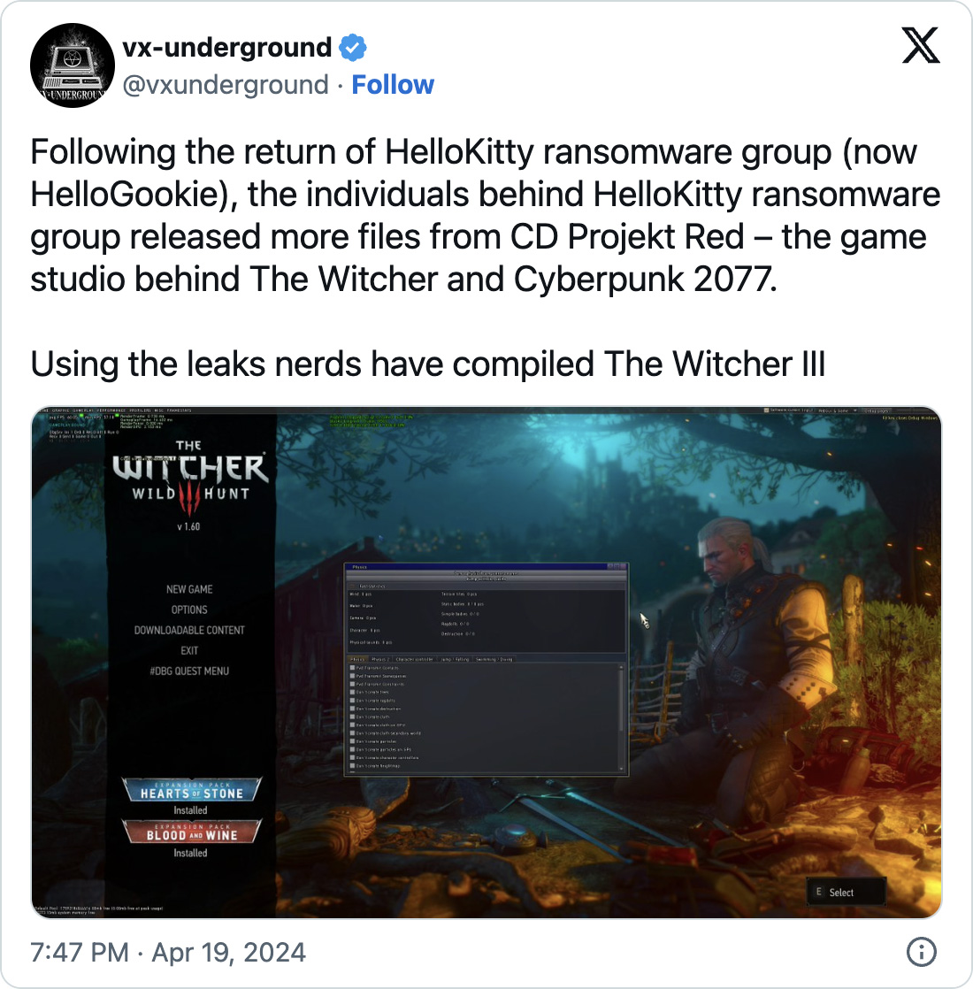This screenshot has height=989, width=973.
Task: Check the first Pvd transmit contacts box
Action: (353, 667)
